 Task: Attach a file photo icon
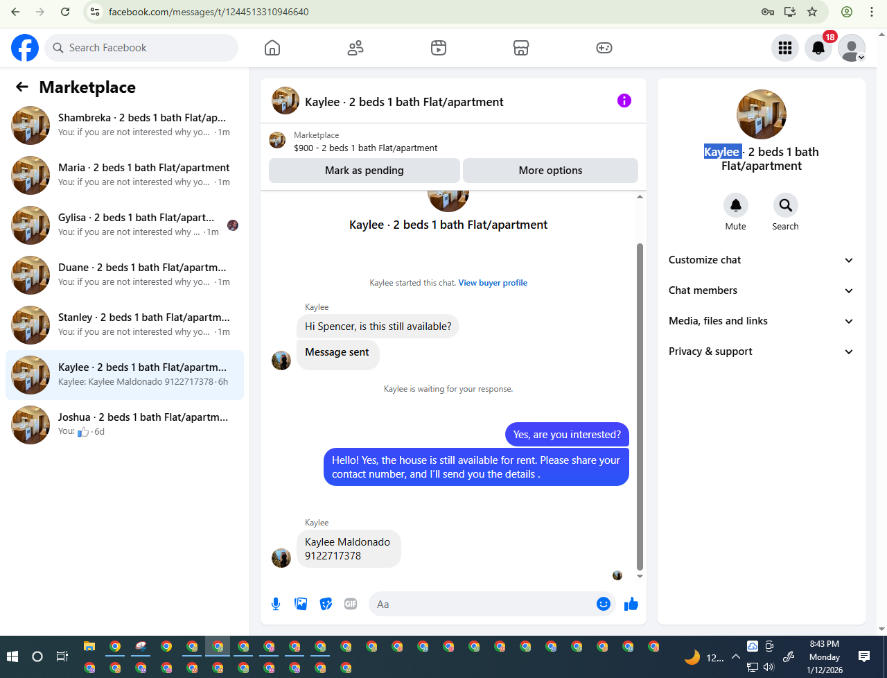tap(301, 604)
